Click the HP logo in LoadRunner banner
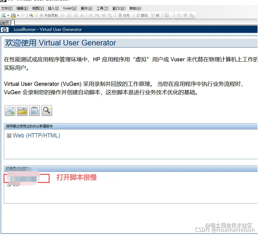The image size is (259, 235). pos(5,29)
